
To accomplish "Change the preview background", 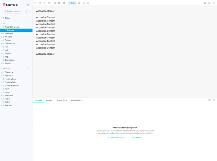I will click(55, 3).
